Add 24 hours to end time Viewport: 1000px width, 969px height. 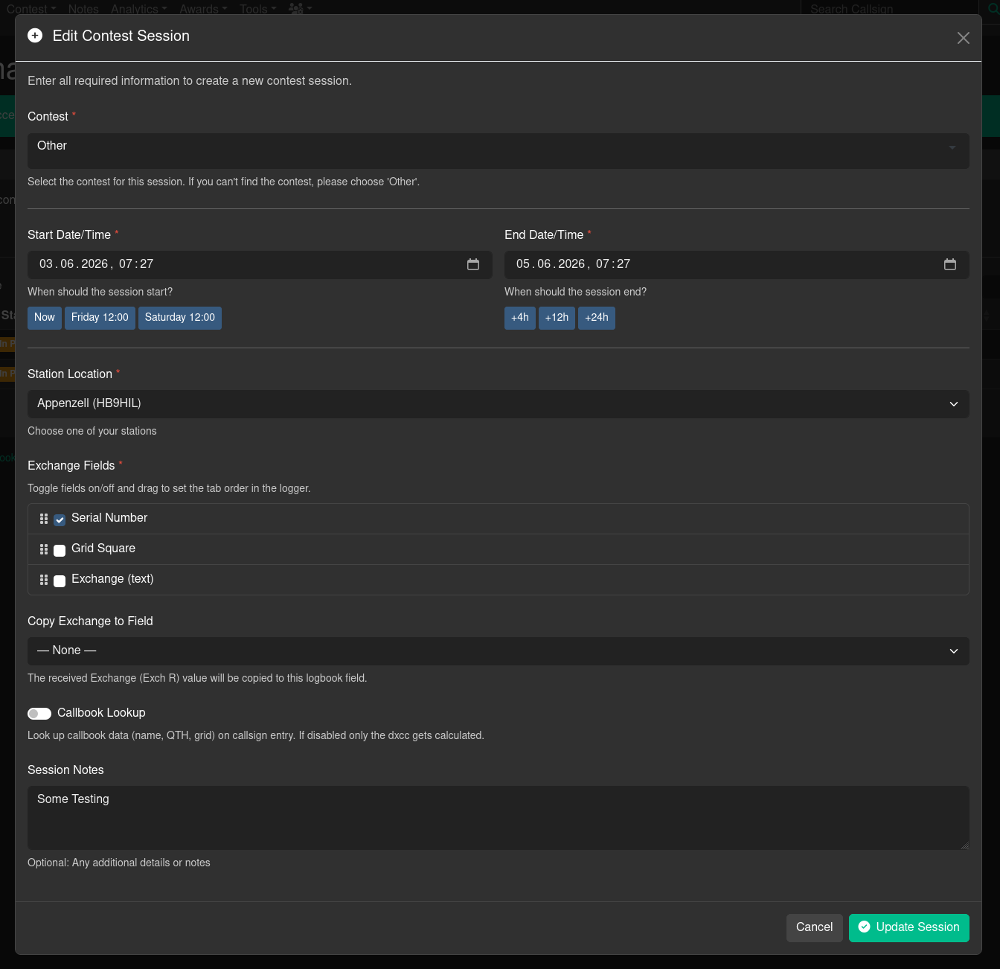[597, 318]
